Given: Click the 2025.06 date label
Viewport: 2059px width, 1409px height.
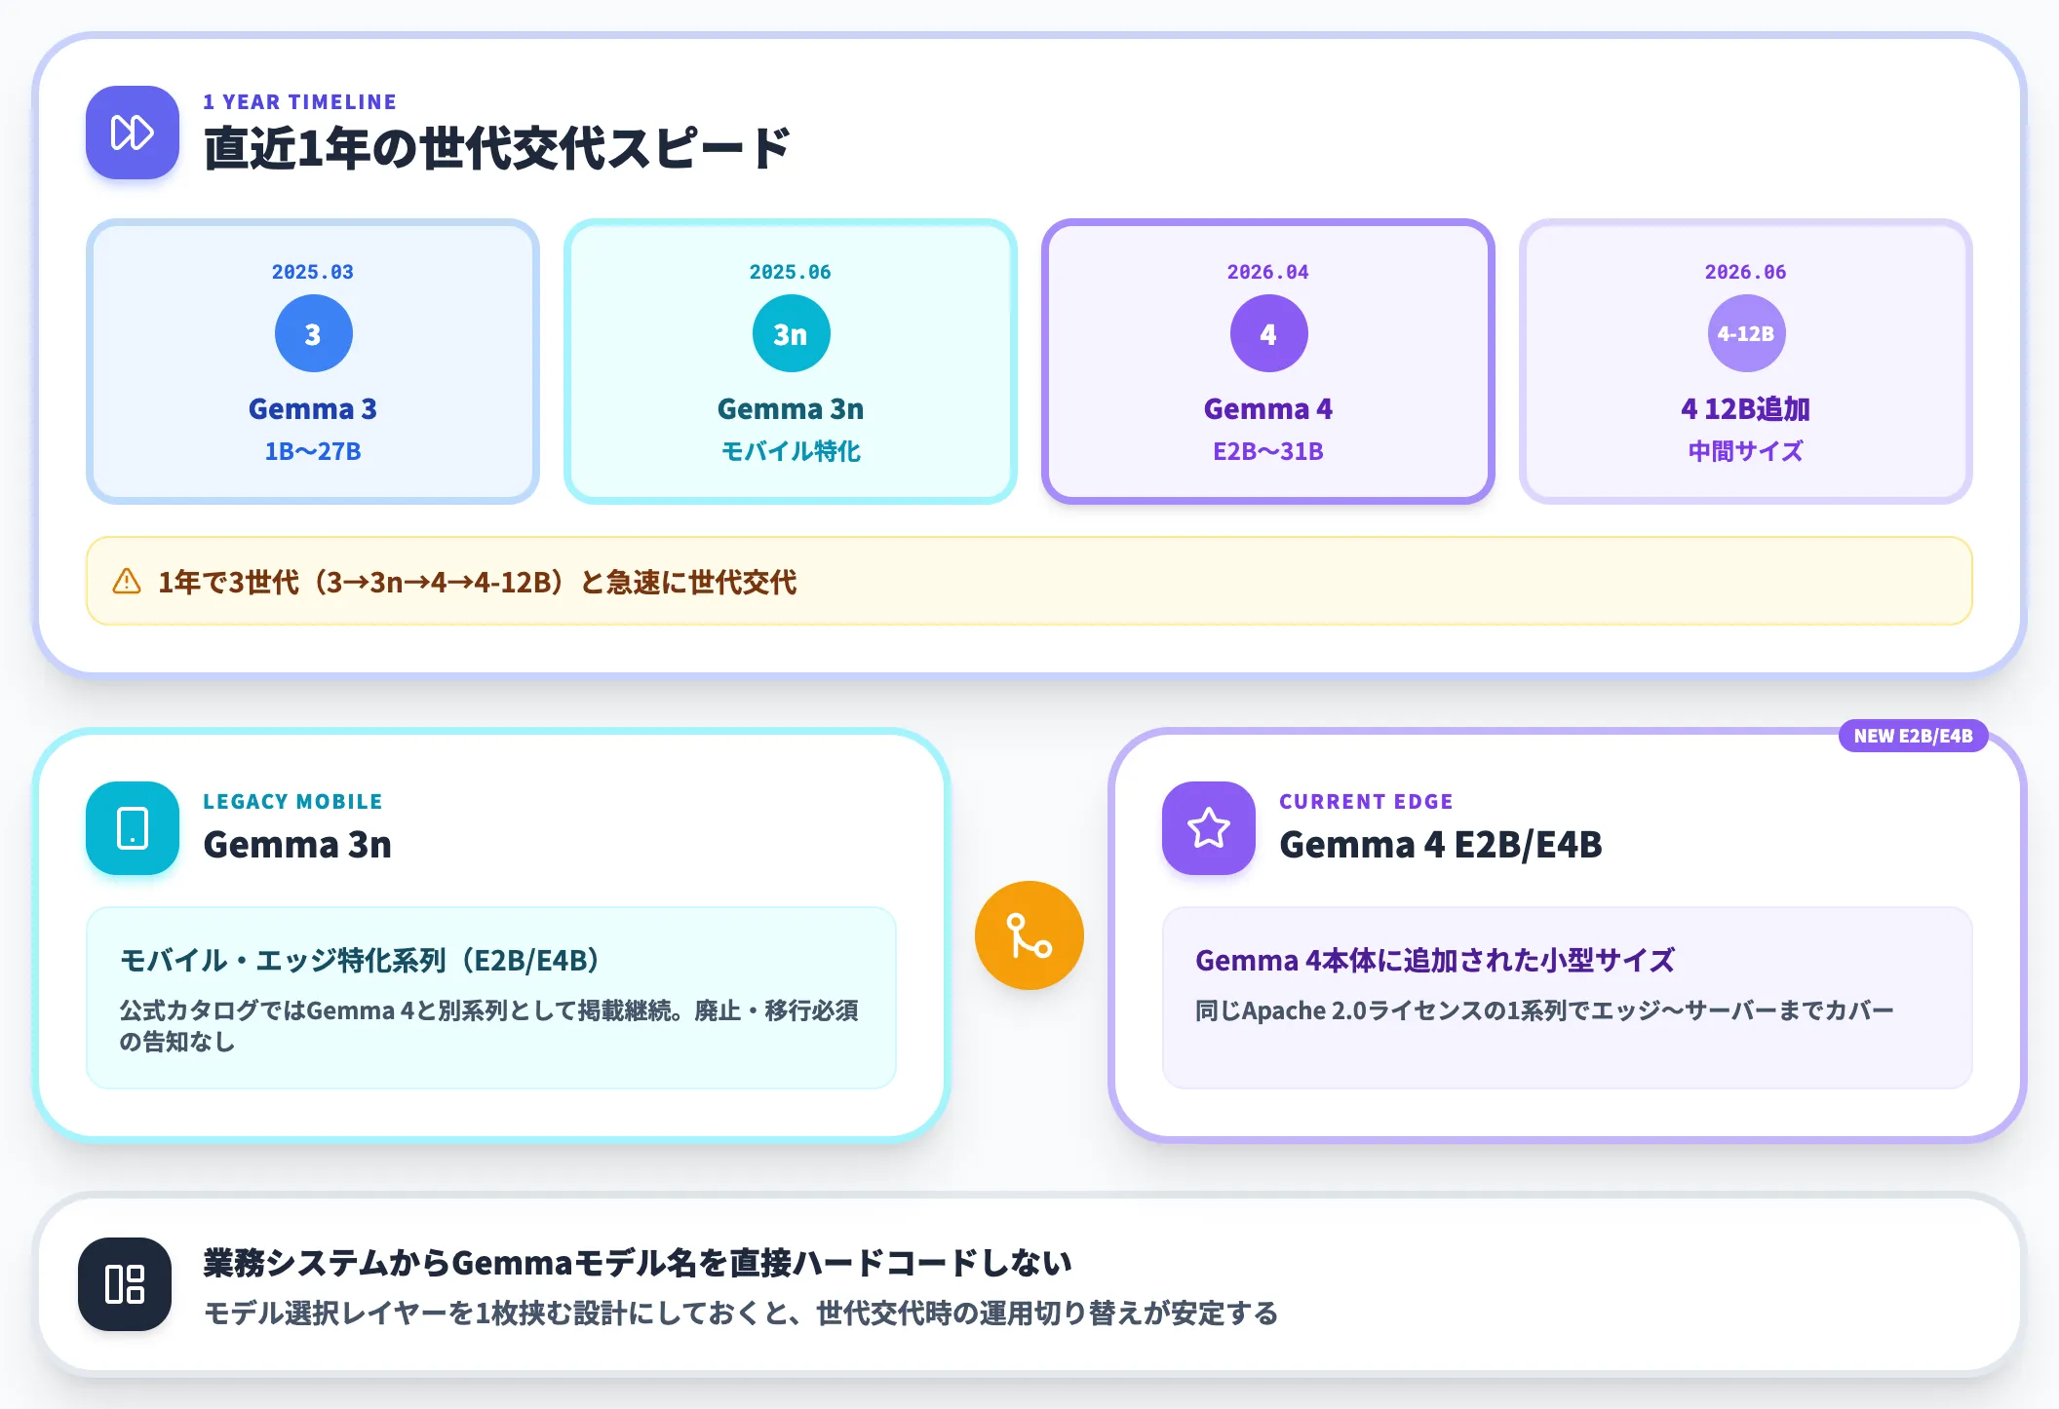Looking at the screenshot, I should click(x=791, y=272).
